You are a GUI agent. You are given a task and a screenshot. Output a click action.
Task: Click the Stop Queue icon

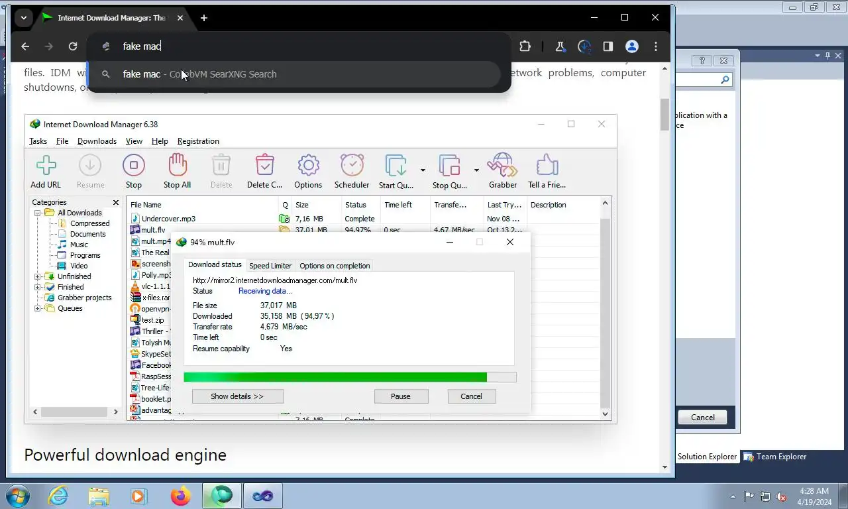[x=450, y=165]
